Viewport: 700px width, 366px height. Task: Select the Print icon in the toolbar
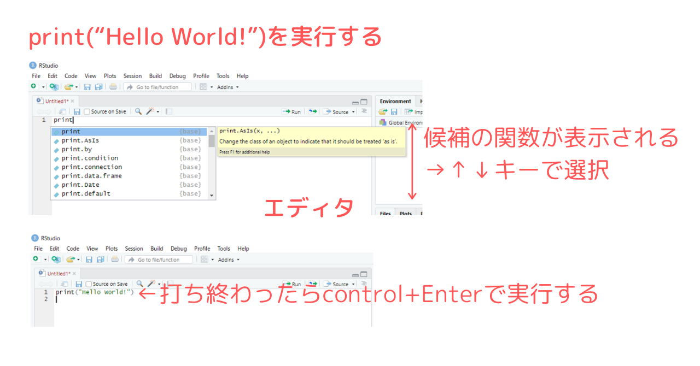pyautogui.click(x=113, y=86)
